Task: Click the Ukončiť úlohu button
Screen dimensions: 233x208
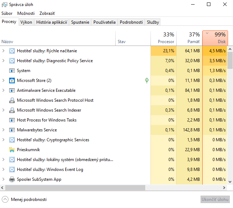Action: 215,200
